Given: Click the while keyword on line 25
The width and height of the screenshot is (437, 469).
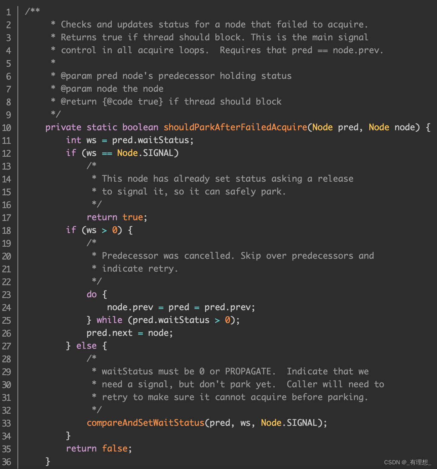Looking at the screenshot, I should tap(109, 320).
